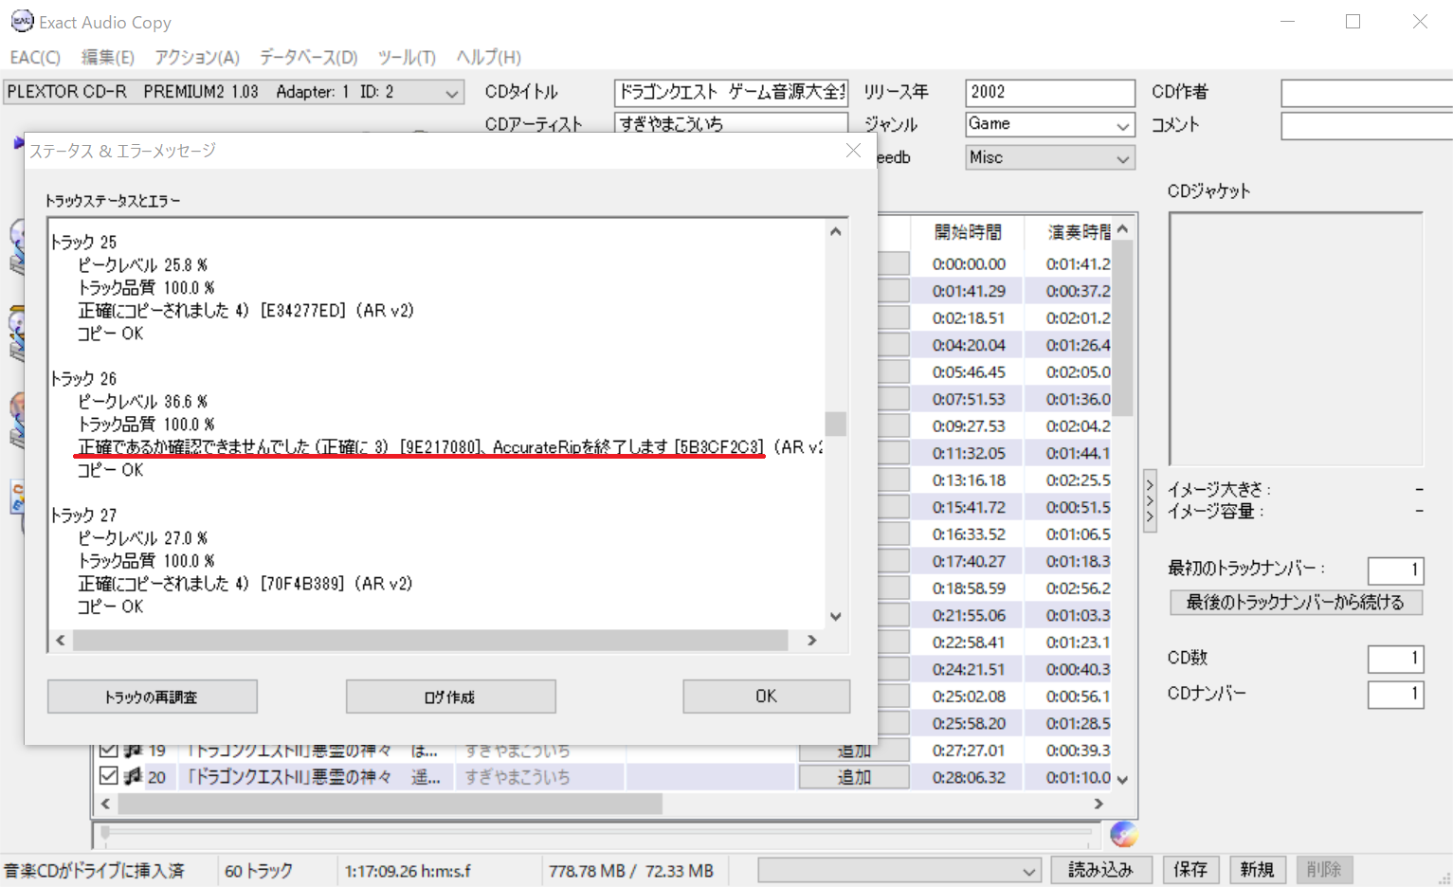Open the empty profile dropdown in status bar

[x=899, y=870]
